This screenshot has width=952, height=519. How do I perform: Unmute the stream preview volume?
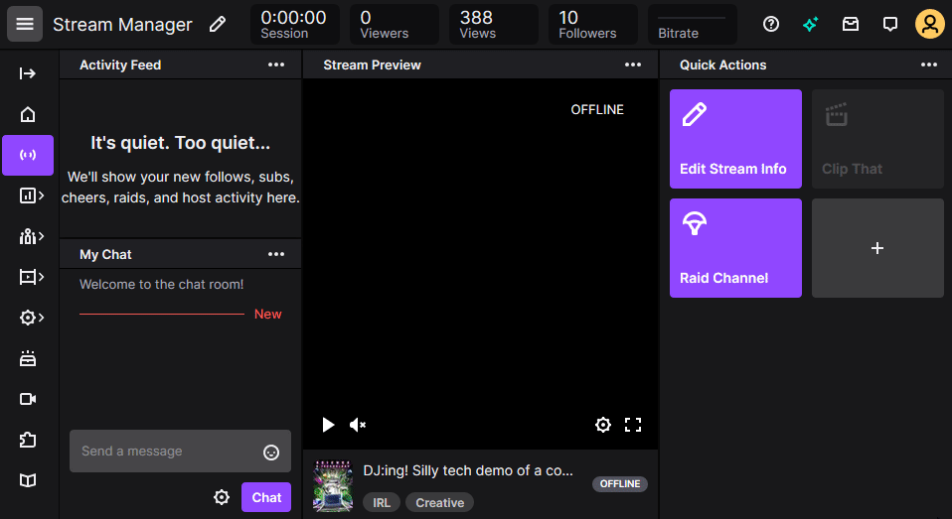click(x=358, y=425)
